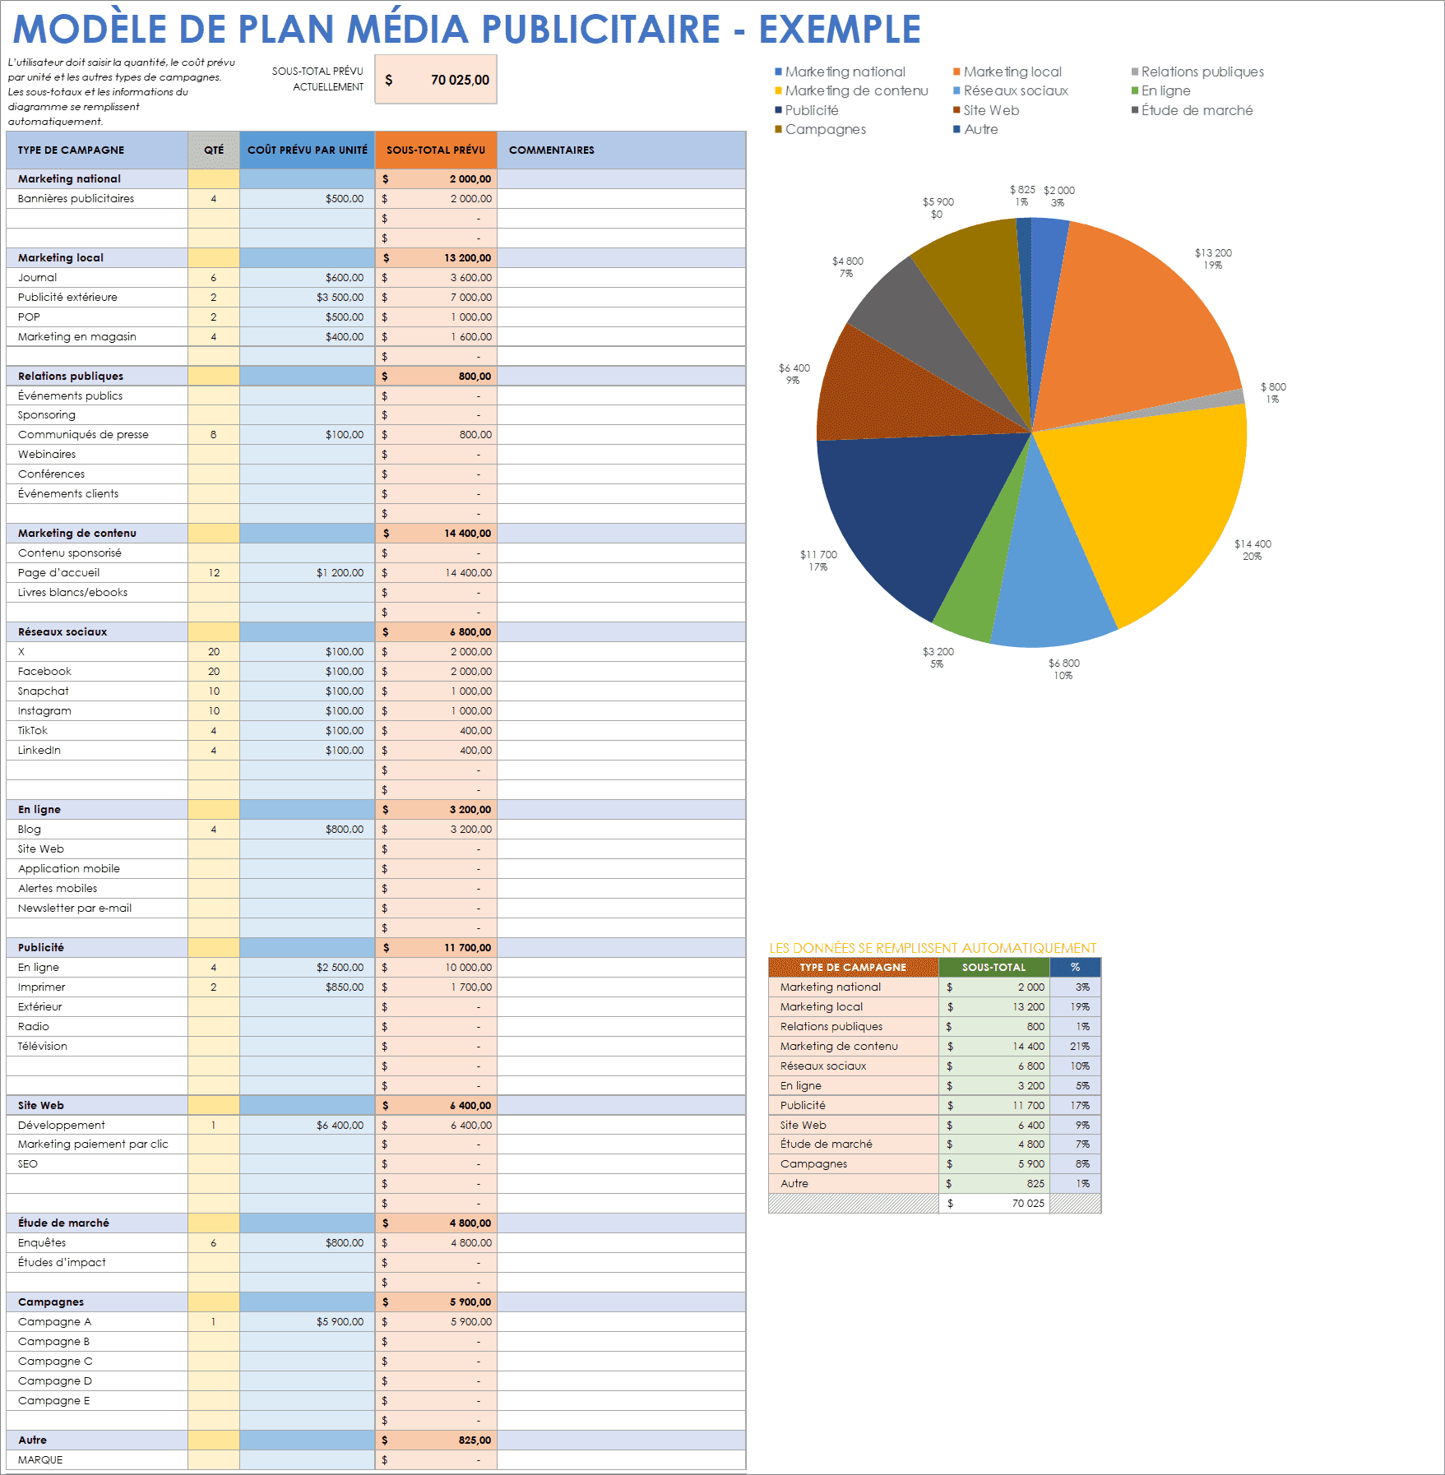This screenshot has height=1475, width=1445.
Task: Select the Bannières publicitaires row label
Action: click(97, 199)
